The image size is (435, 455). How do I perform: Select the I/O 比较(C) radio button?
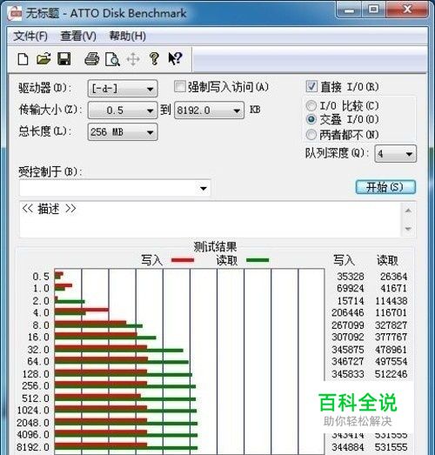[311, 106]
